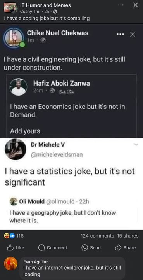143x280 pixels.
Task: Click Dr Michele V's avatar
Action: [x=15, y=149]
